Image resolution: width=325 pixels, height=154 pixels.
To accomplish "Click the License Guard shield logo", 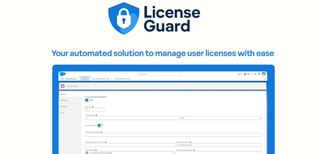I will 124,18.
